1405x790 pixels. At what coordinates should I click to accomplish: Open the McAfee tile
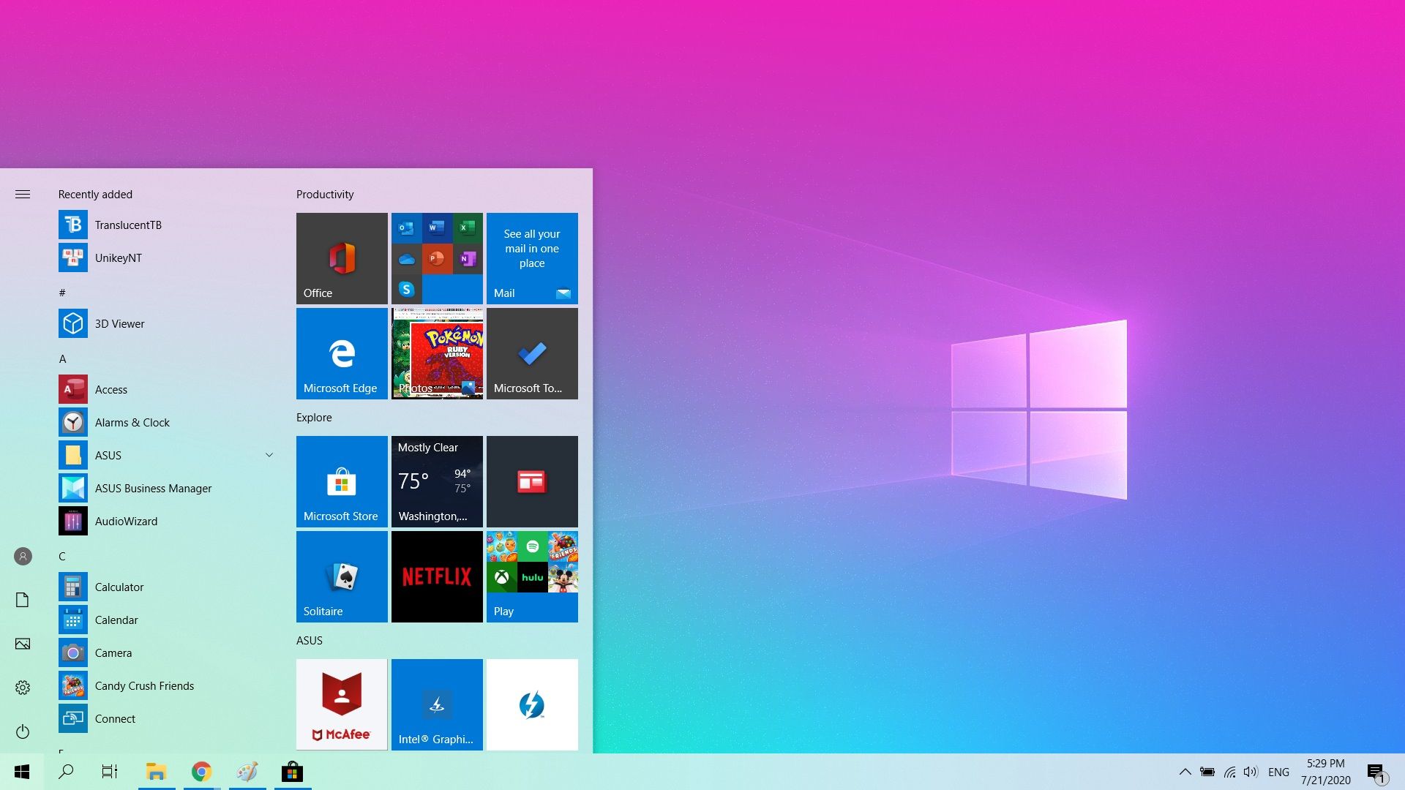[342, 704]
